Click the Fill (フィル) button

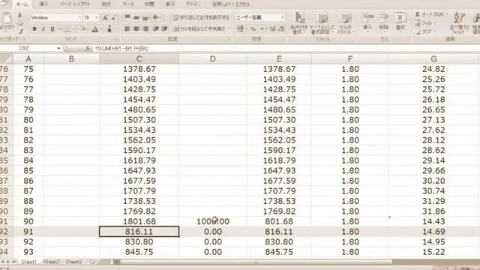tap(424, 23)
